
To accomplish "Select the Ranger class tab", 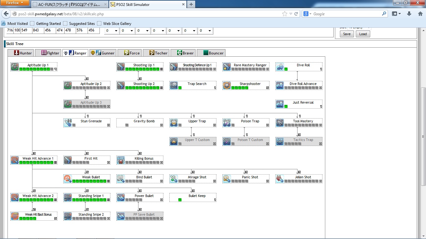I will [75, 53].
